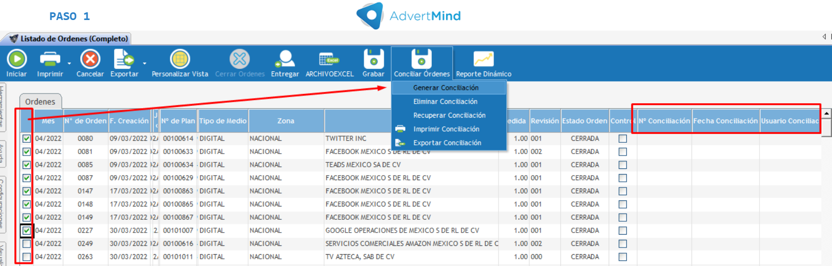The width and height of the screenshot is (832, 266).
Task: Click plan number 00100614 cell
Action: click(178, 139)
